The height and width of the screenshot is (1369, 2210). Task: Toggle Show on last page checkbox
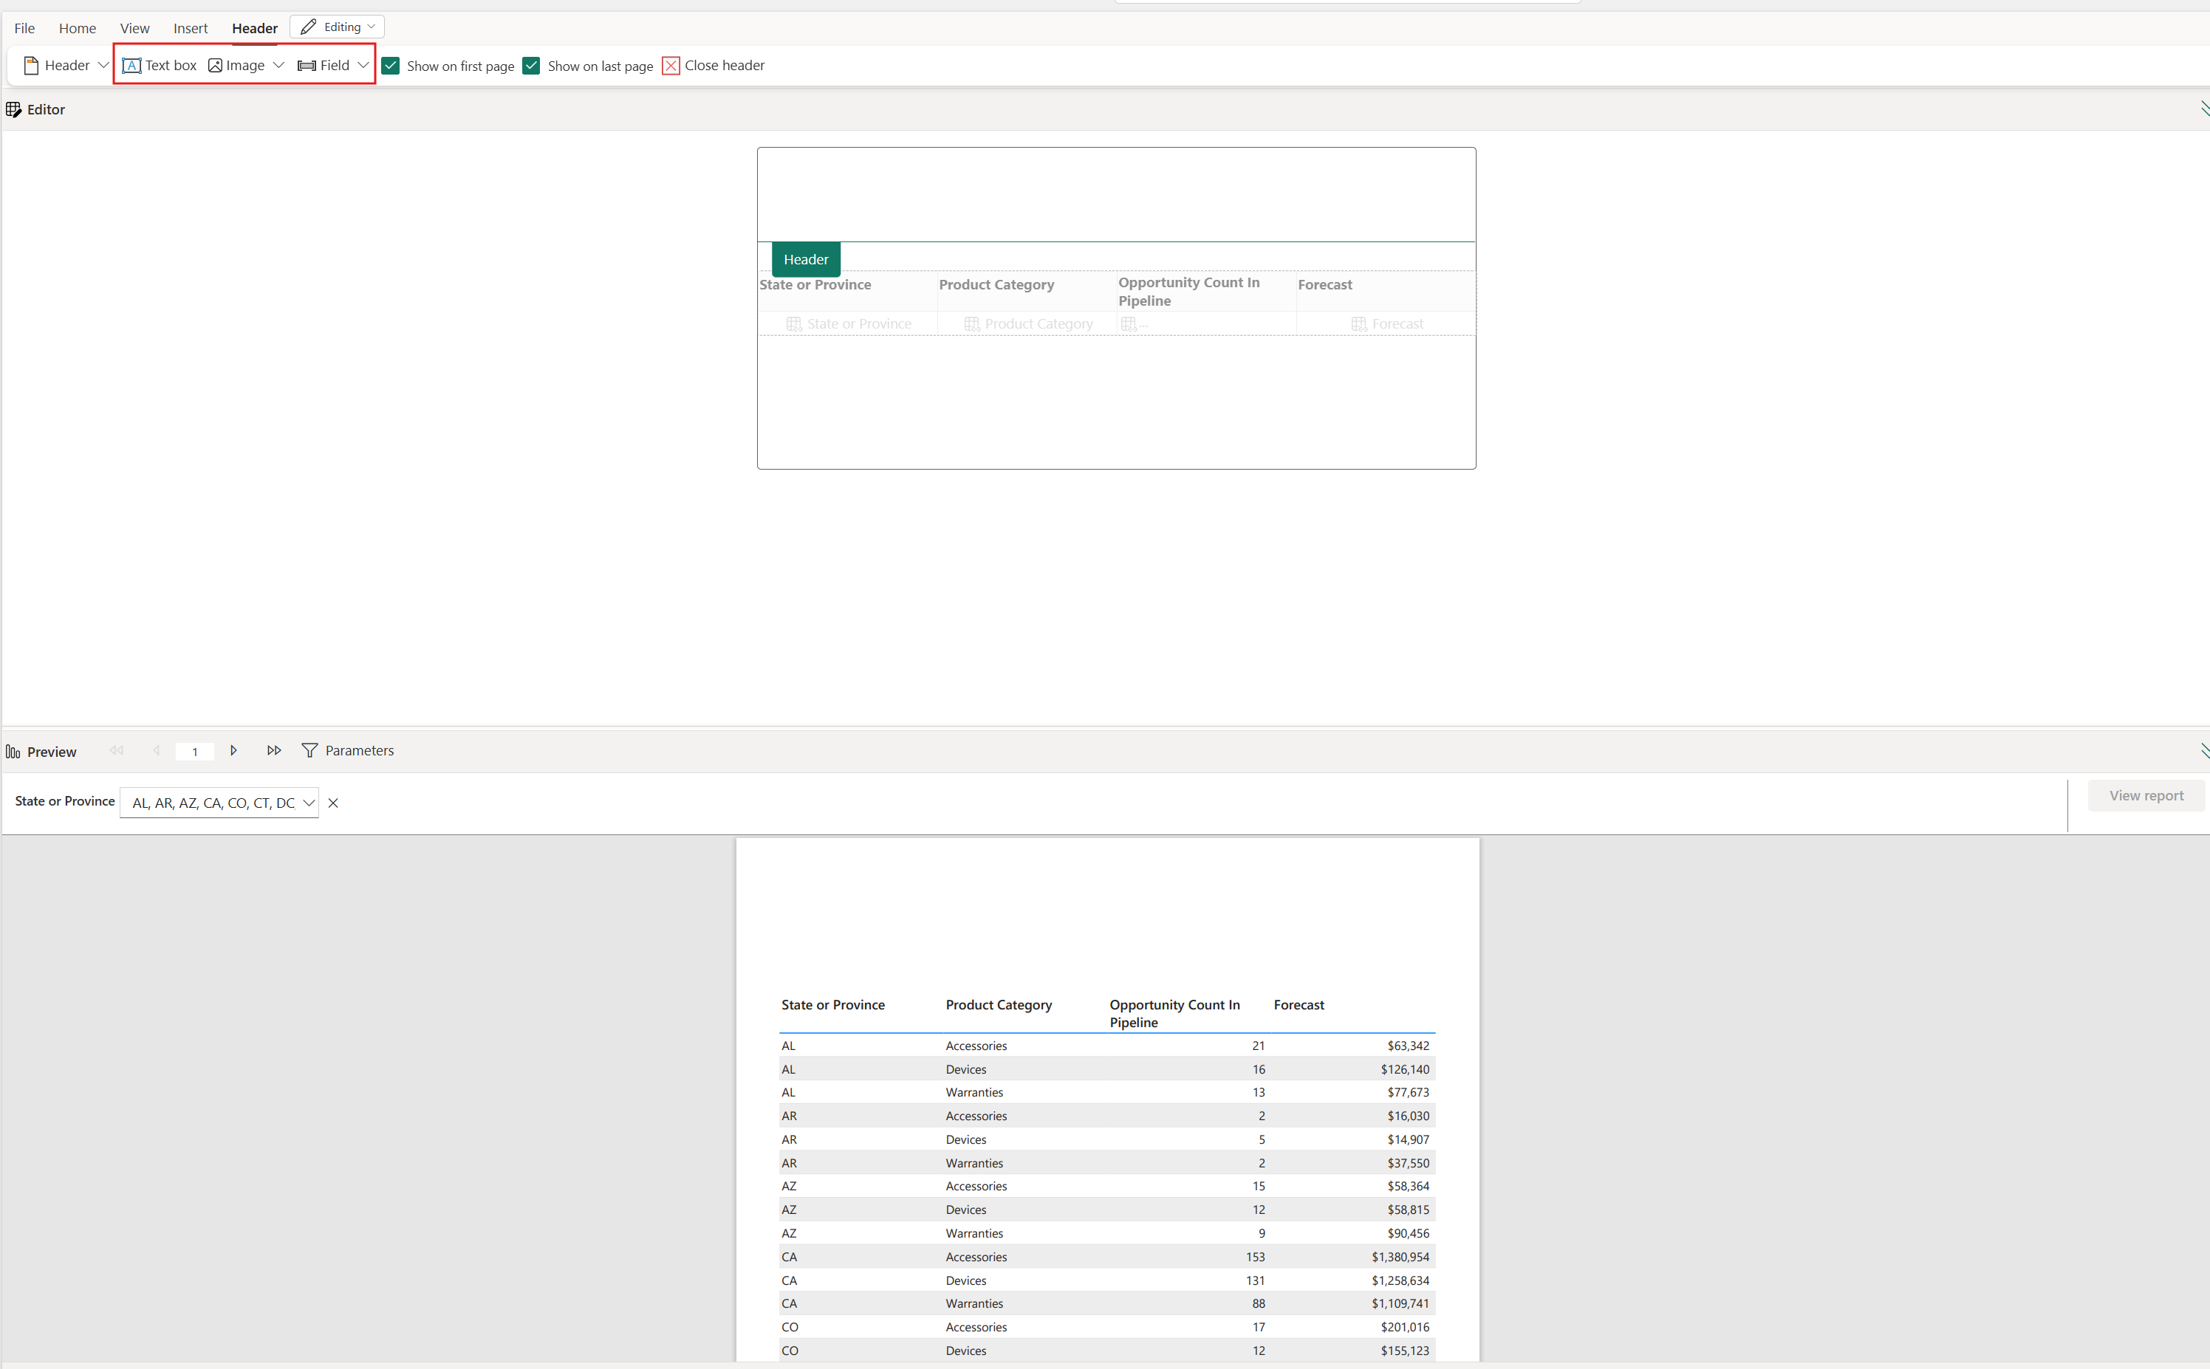click(532, 65)
